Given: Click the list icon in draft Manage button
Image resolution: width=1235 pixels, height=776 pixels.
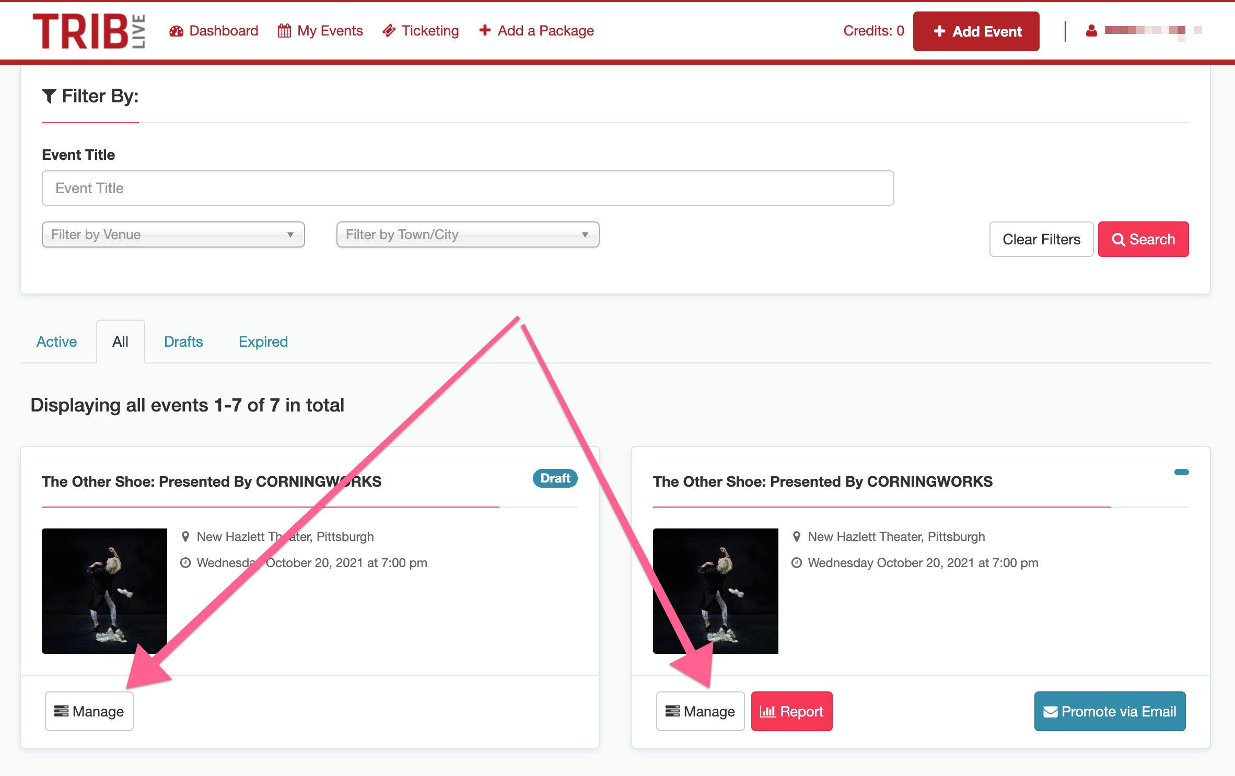Looking at the screenshot, I should [x=61, y=711].
